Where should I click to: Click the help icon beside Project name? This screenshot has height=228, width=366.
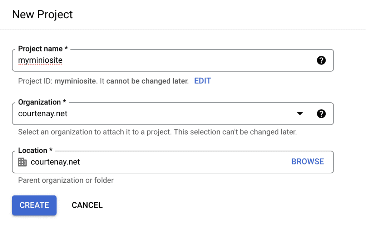(321, 60)
